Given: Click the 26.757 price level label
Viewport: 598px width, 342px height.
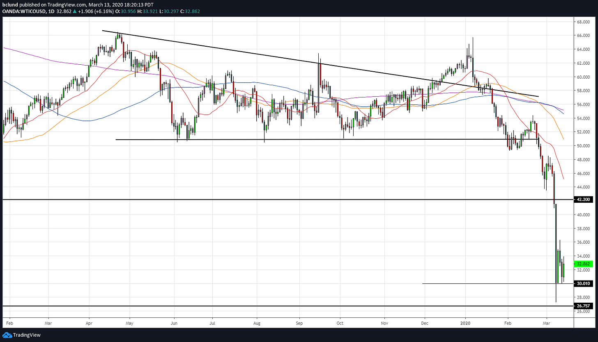Looking at the screenshot, I should (x=583, y=306).
